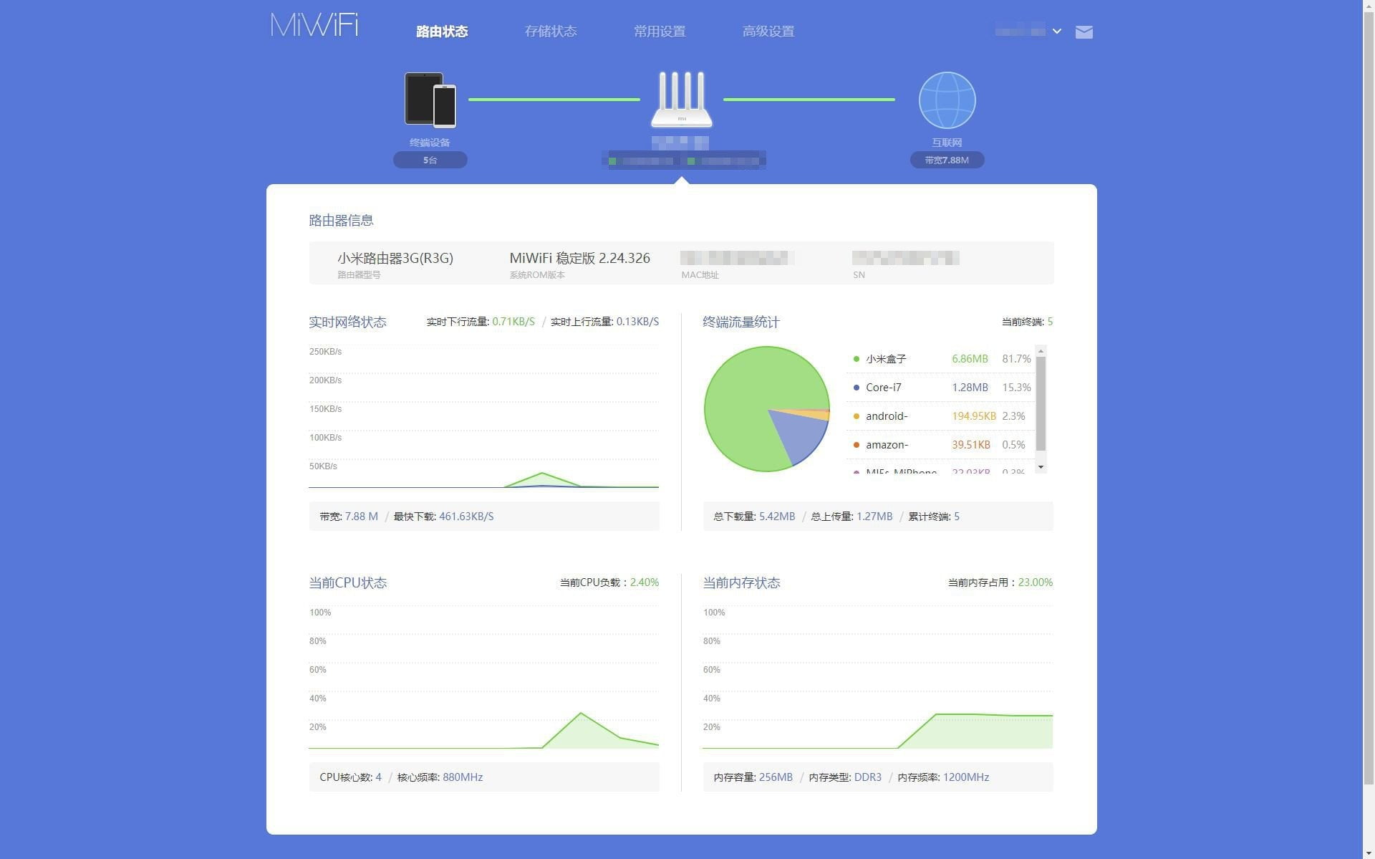Click the green dot beside 小米盒子
The width and height of the screenshot is (1375, 859).
tap(856, 359)
